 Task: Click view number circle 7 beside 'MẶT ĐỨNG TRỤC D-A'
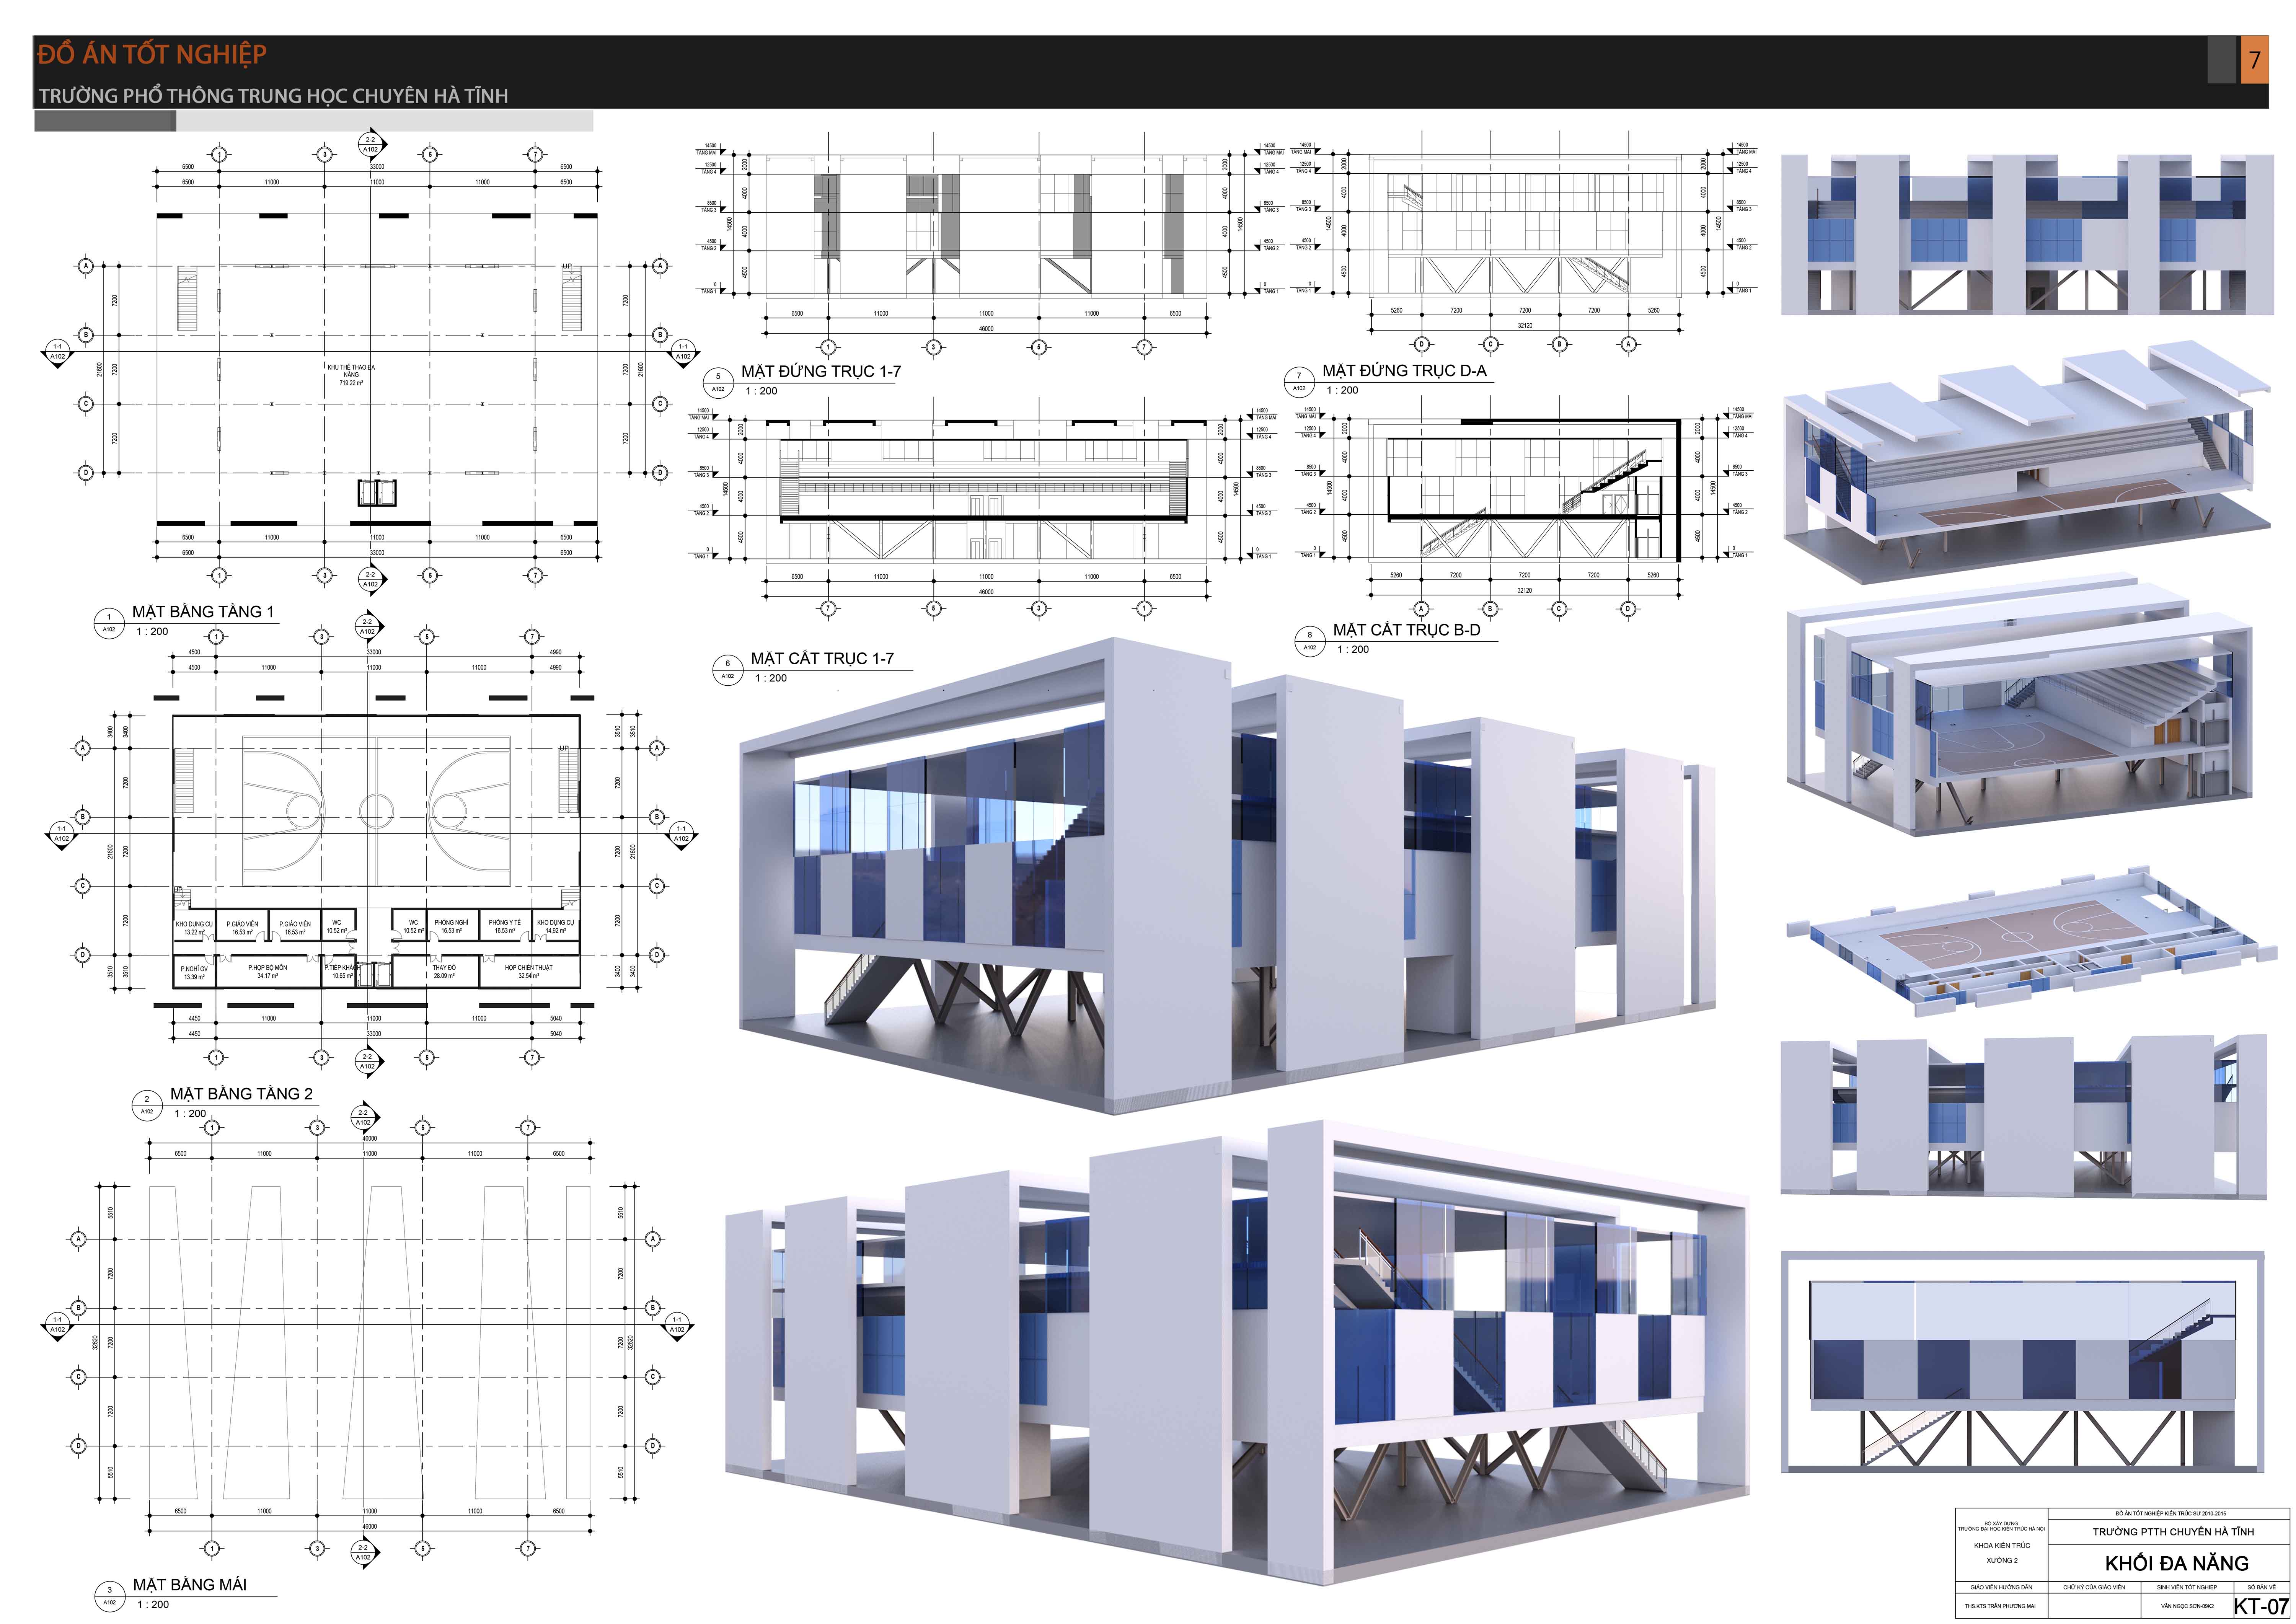pos(1299,381)
